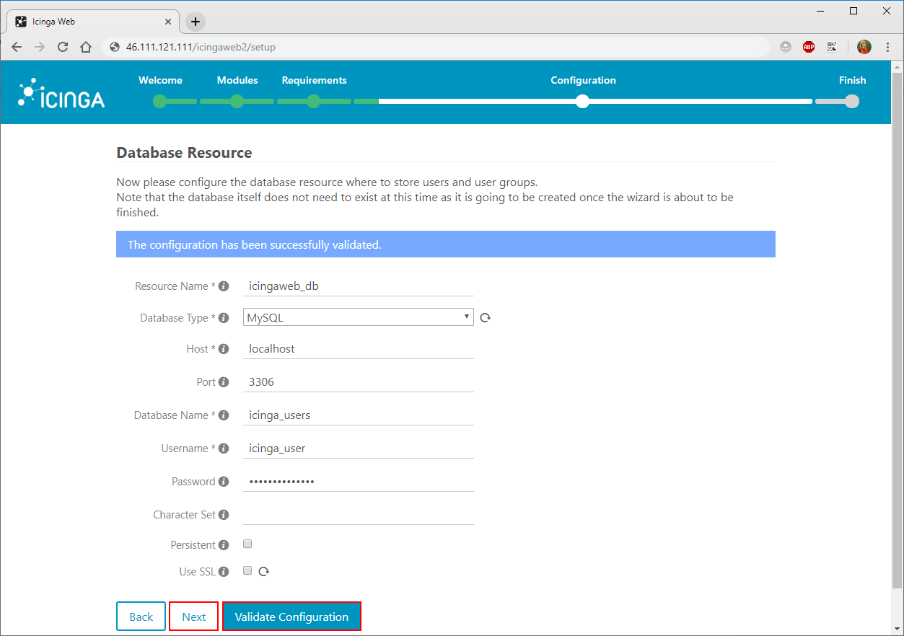Click the Next button
Viewport: 904px width, 636px height.
click(193, 617)
